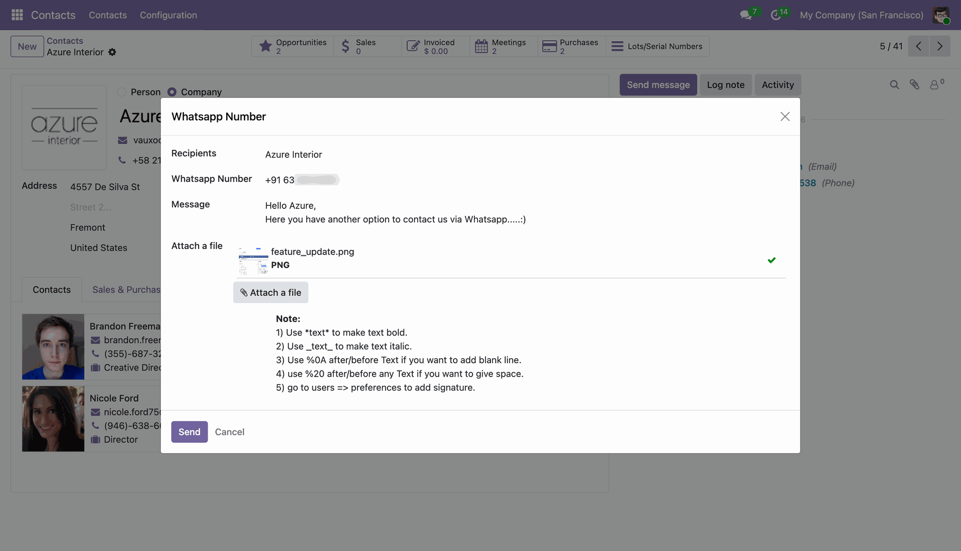Click Brandon Freeman's name on contact card
This screenshot has width=961, height=551.
(x=125, y=326)
